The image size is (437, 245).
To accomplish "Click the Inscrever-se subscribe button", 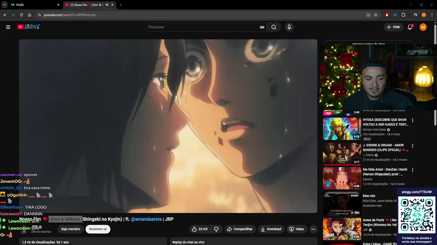I will point(98,229).
